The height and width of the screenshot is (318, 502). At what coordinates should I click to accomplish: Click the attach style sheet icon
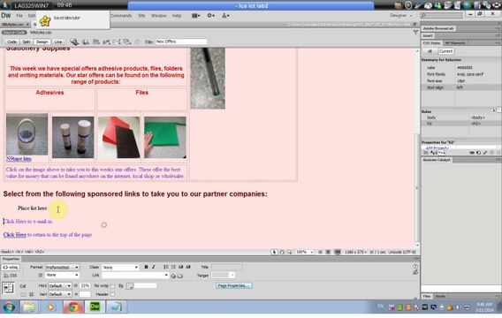pyautogui.click(x=472, y=153)
